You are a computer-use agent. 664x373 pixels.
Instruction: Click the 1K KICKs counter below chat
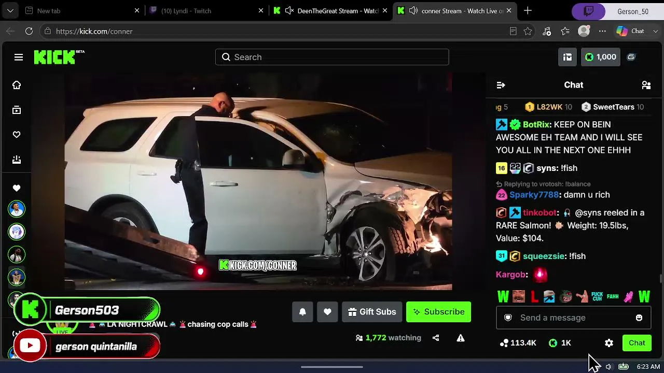click(x=560, y=343)
